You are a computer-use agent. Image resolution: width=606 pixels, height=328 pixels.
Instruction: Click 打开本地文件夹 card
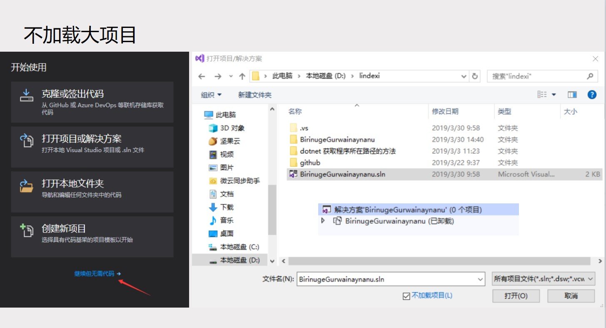tap(92, 192)
